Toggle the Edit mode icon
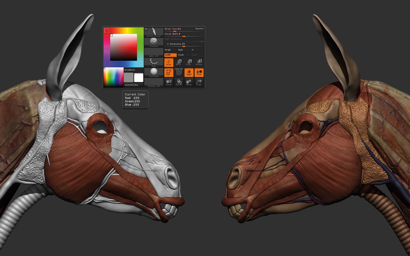The height and width of the screenshot is (256, 410). click(169, 72)
